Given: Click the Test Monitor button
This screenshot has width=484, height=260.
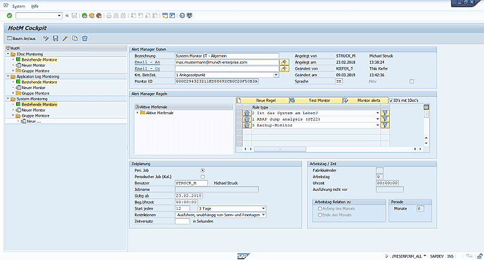Looking at the screenshot, I should click(316, 101).
